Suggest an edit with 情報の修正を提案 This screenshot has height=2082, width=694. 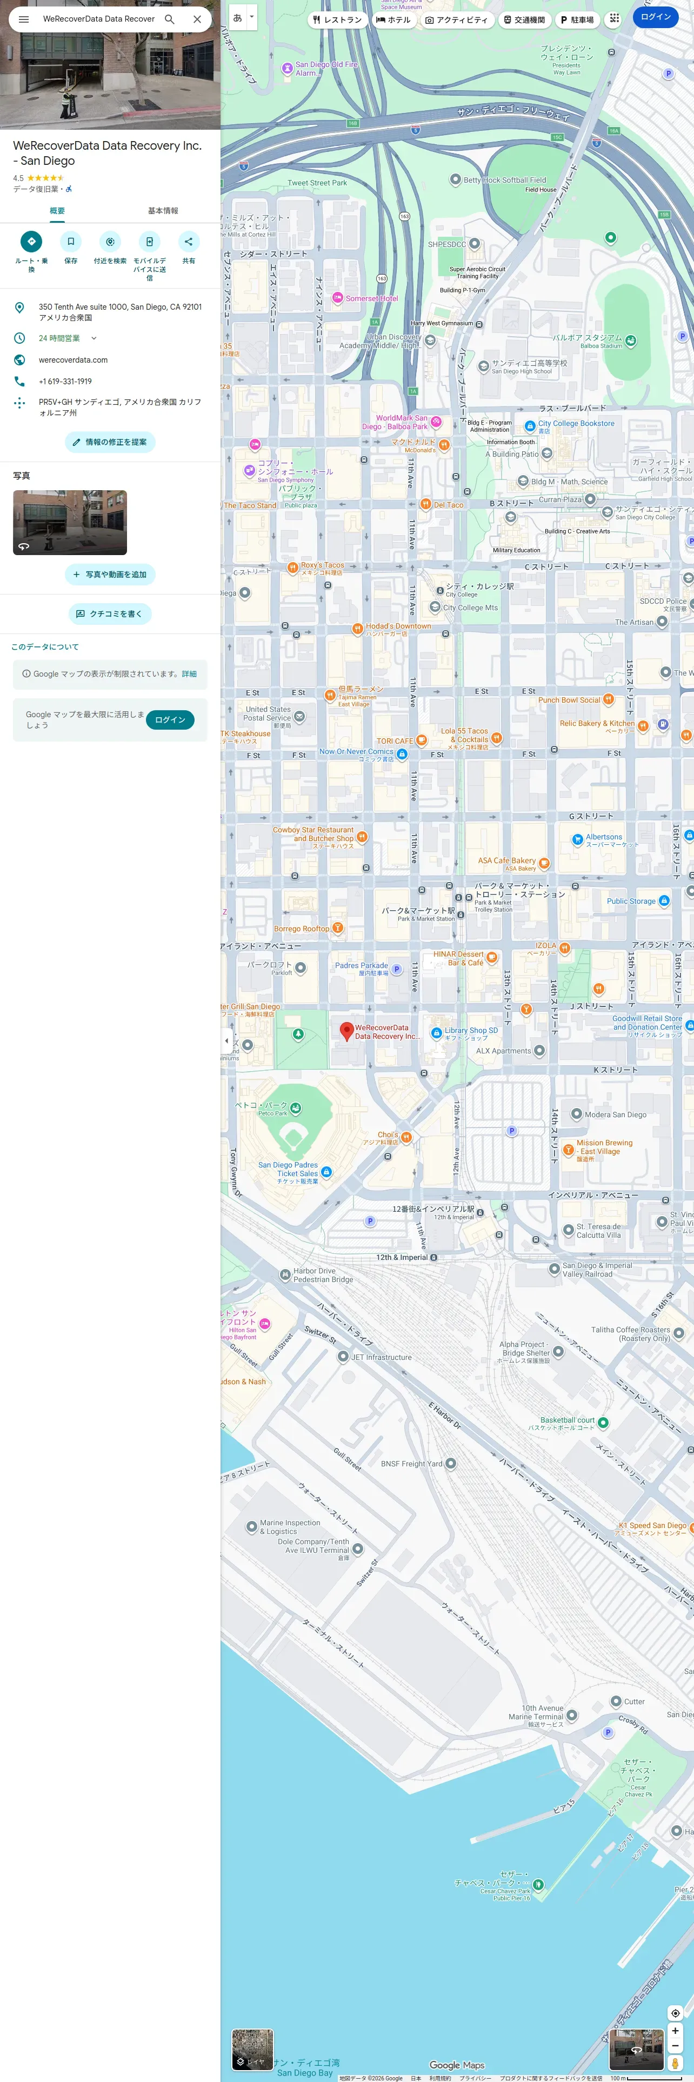tap(110, 442)
